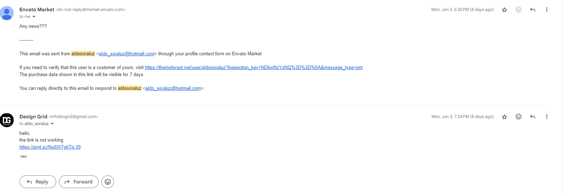563x193 pixels.
Task: Click the Forward button at bottom
Action: pos(79,182)
